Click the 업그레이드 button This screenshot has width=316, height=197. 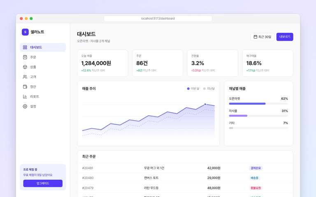(x=43, y=183)
